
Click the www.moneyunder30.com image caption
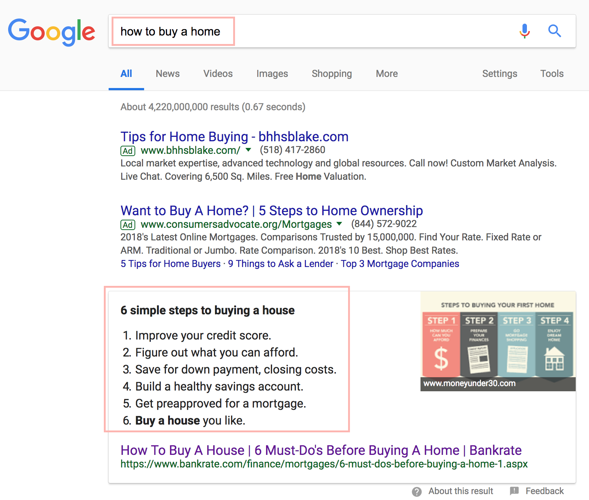click(x=469, y=384)
